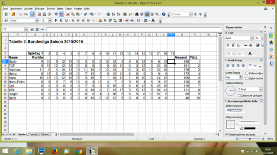This screenshot has height=155, width=277.
Task: Switch to the Tabelle2 sheet tab
Action: tap(34, 134)
